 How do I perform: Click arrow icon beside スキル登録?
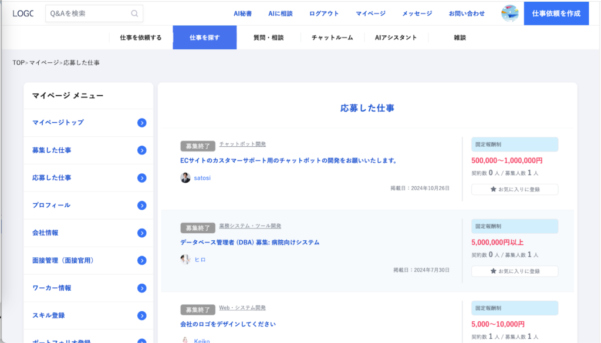pyautogui.click(x=141, y=316)
